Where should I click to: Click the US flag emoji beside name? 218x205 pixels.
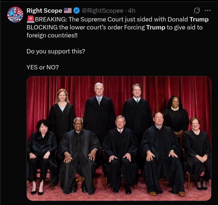click(68, 11)
